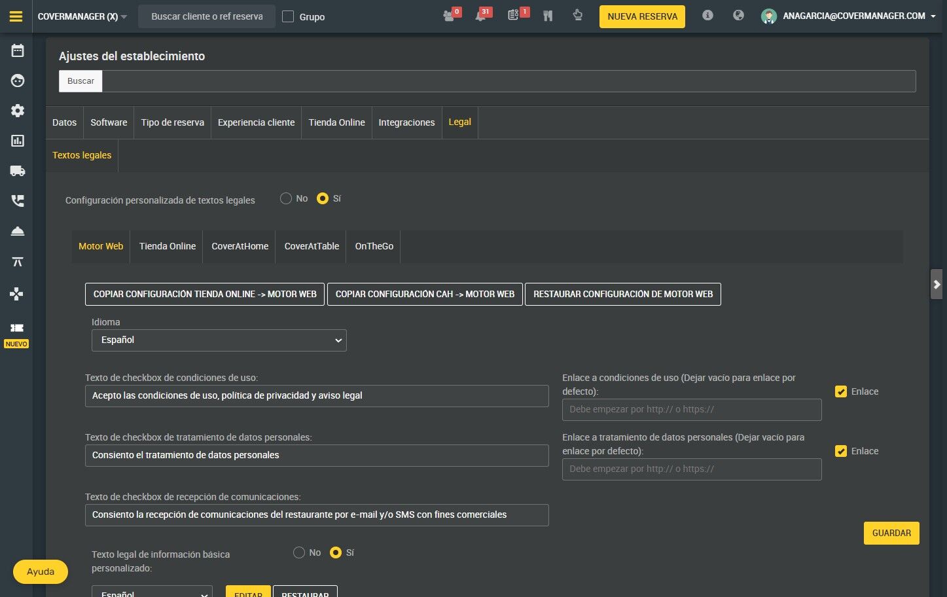Open the calendar icon in sidebar

pyautogui.click(x=18, y=50)
